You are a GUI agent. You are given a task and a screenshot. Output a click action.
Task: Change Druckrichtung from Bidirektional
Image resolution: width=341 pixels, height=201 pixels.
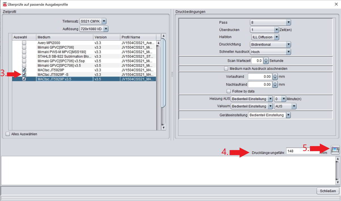click(x=270, y=44)
